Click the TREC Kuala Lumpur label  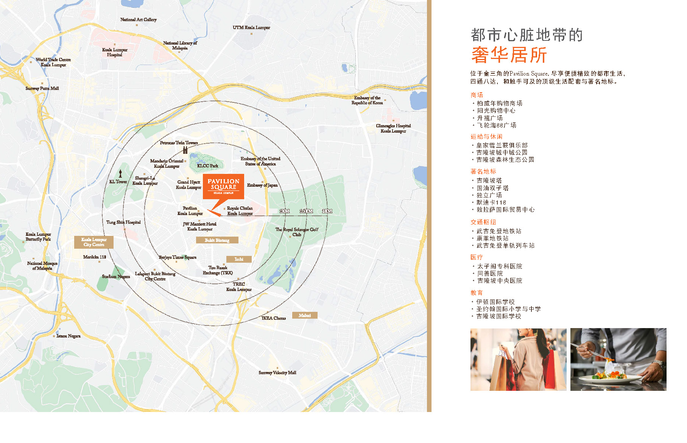click(239, 287)
